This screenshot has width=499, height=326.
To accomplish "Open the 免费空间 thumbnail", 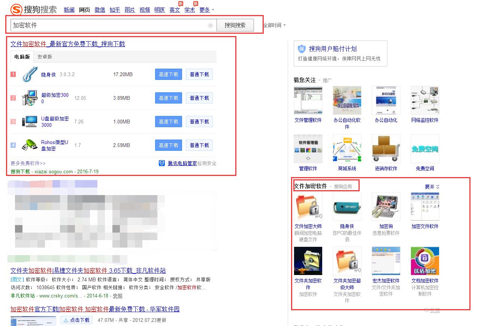I will [x=425, y=149].
